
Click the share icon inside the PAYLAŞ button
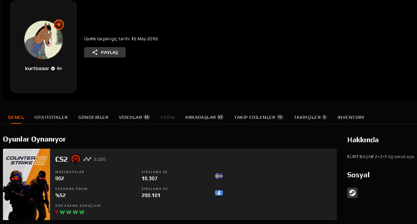(95, 52)
